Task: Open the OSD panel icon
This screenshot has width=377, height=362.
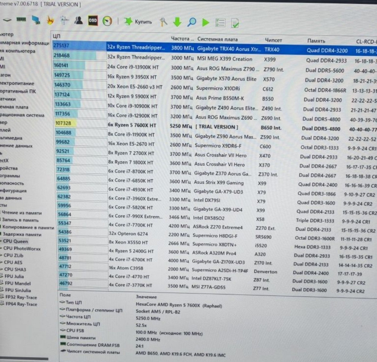Action: (93, 21)
